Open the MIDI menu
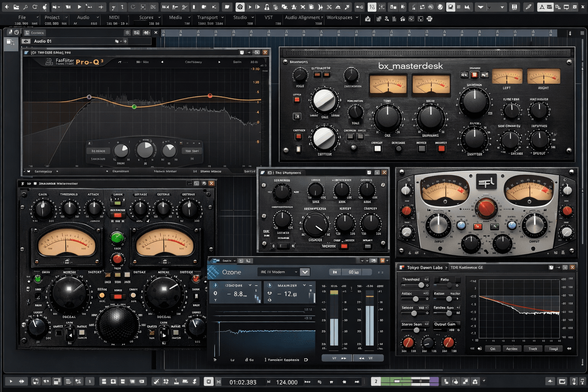The height and width of the screenshot is (392, 588). click(114, 17)
